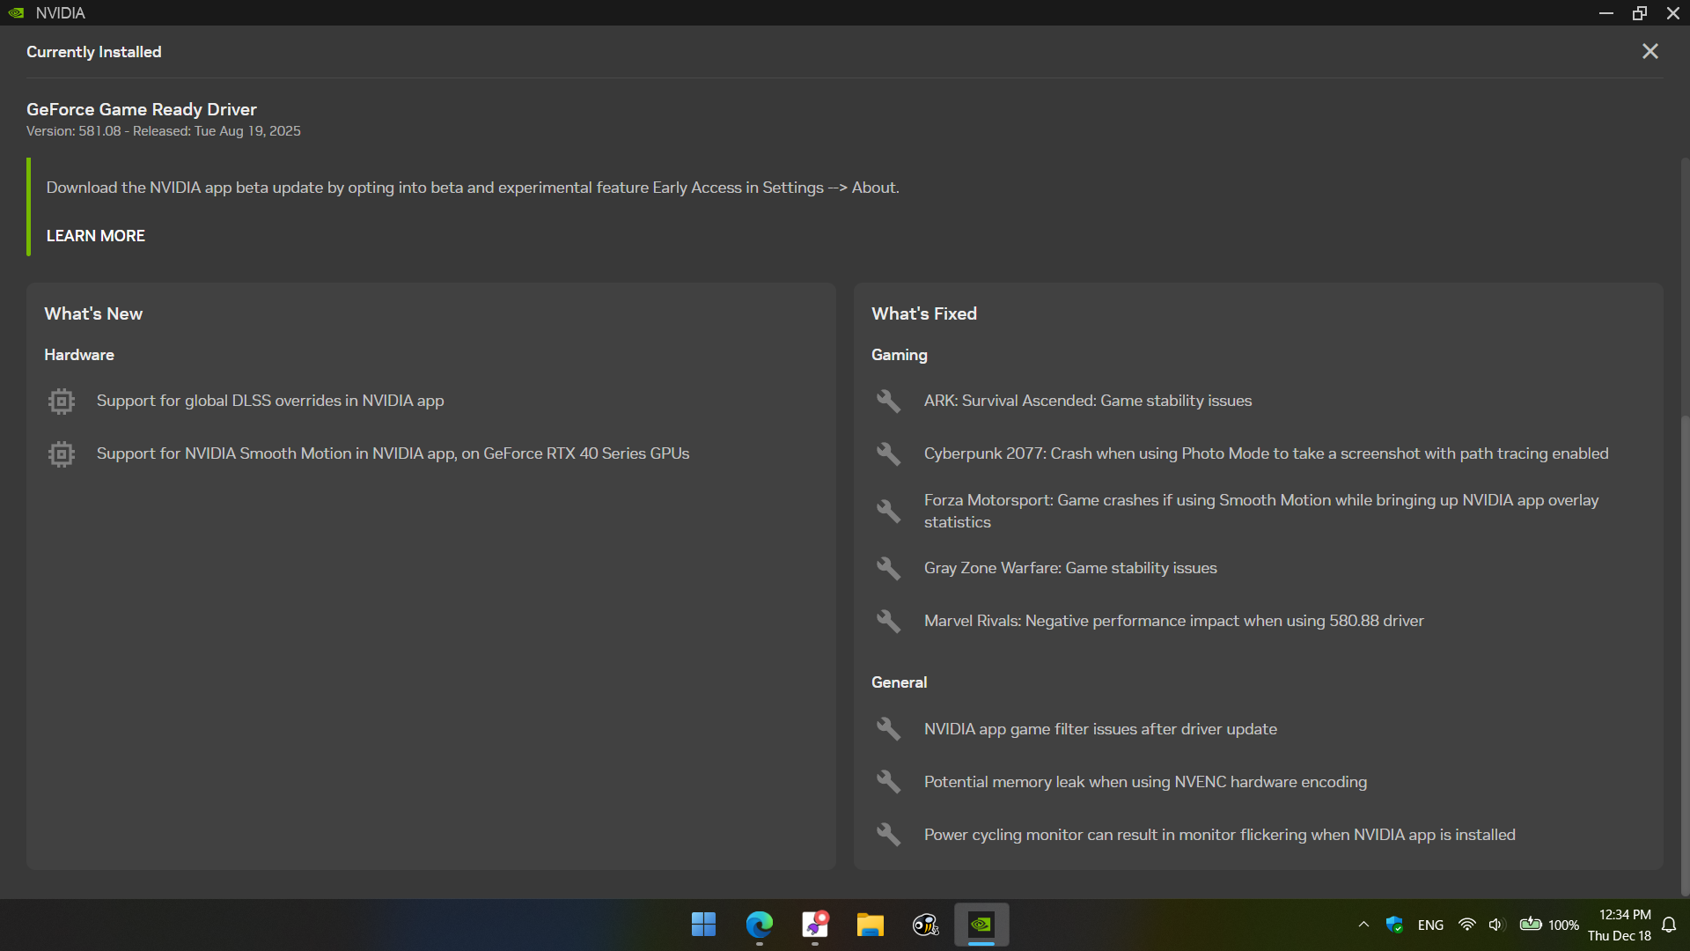Click wrench icon beside Marvel Rivals fix
1690x951 pixels.
888,622
